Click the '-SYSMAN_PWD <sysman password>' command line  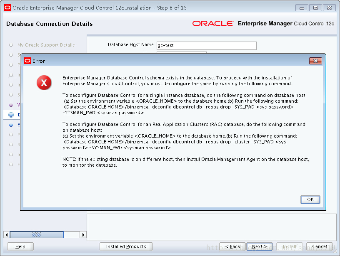click(x=103, y=113)
